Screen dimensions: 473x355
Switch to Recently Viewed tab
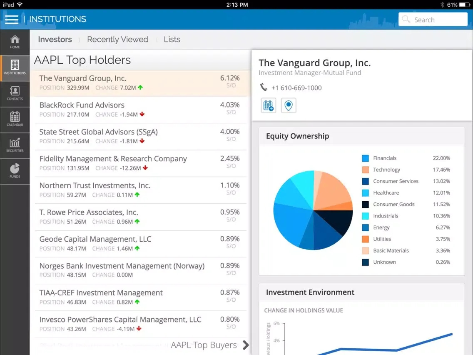coord(118,40)
